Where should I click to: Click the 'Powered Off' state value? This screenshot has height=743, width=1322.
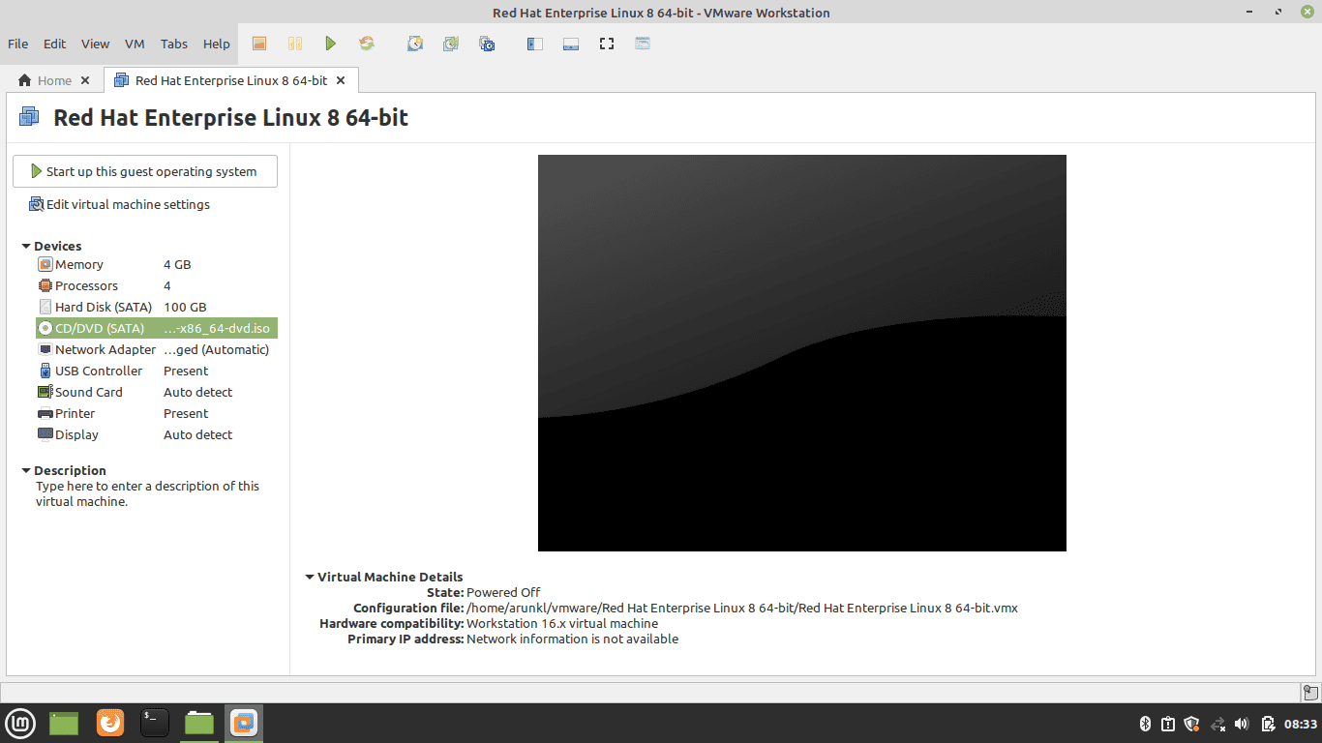pyautogui.click(x=503, y=592)
